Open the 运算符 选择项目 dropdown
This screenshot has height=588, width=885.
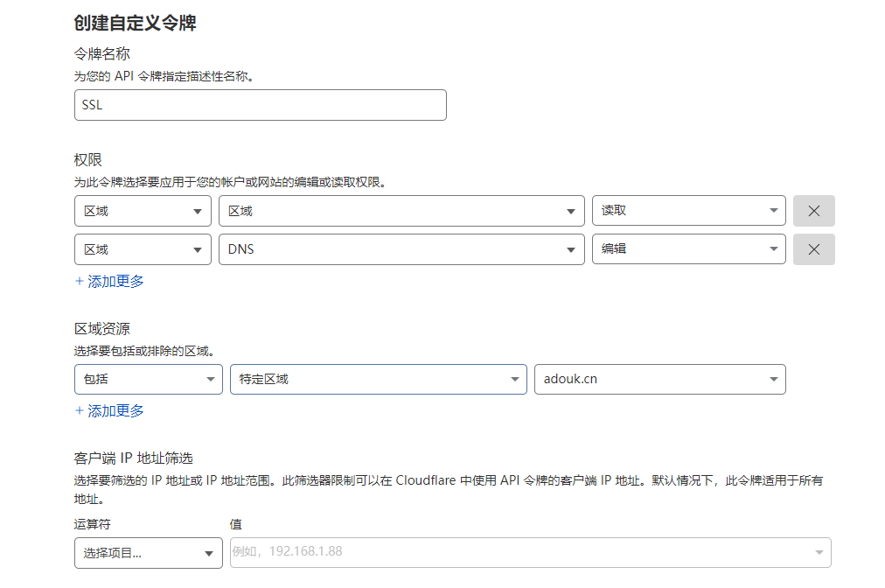[148, 553]
